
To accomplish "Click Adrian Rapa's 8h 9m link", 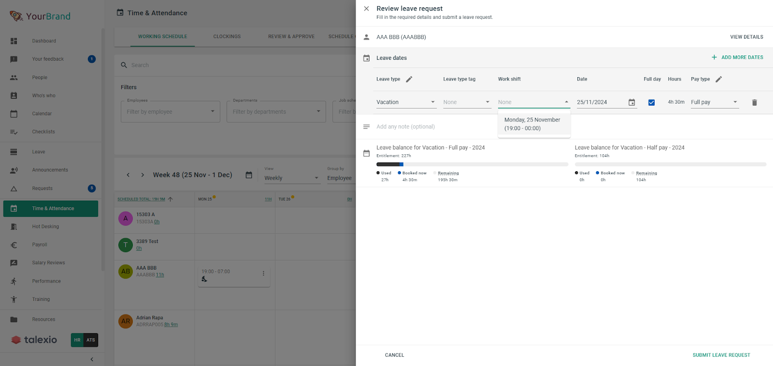I will click(171, 325).
